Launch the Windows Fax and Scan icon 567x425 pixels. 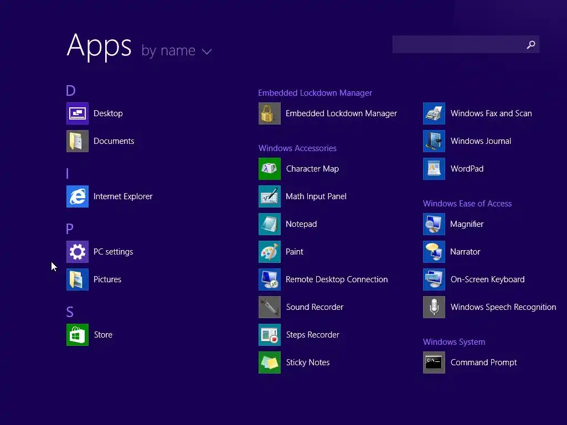pyautogui.click(x=434, y=113)
